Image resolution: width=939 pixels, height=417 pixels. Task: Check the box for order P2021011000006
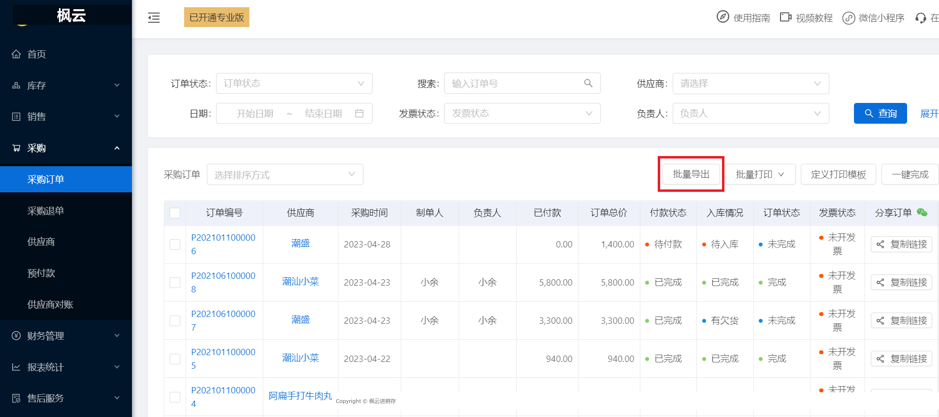click(x=175, y=244)
